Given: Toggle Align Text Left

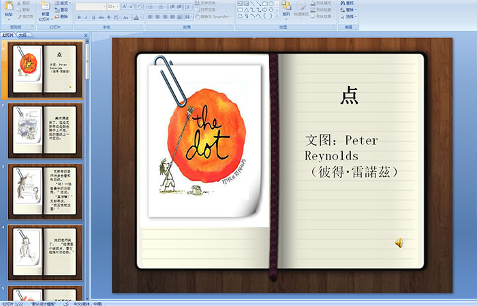Looking at the screenshot, I should [151, 17].
